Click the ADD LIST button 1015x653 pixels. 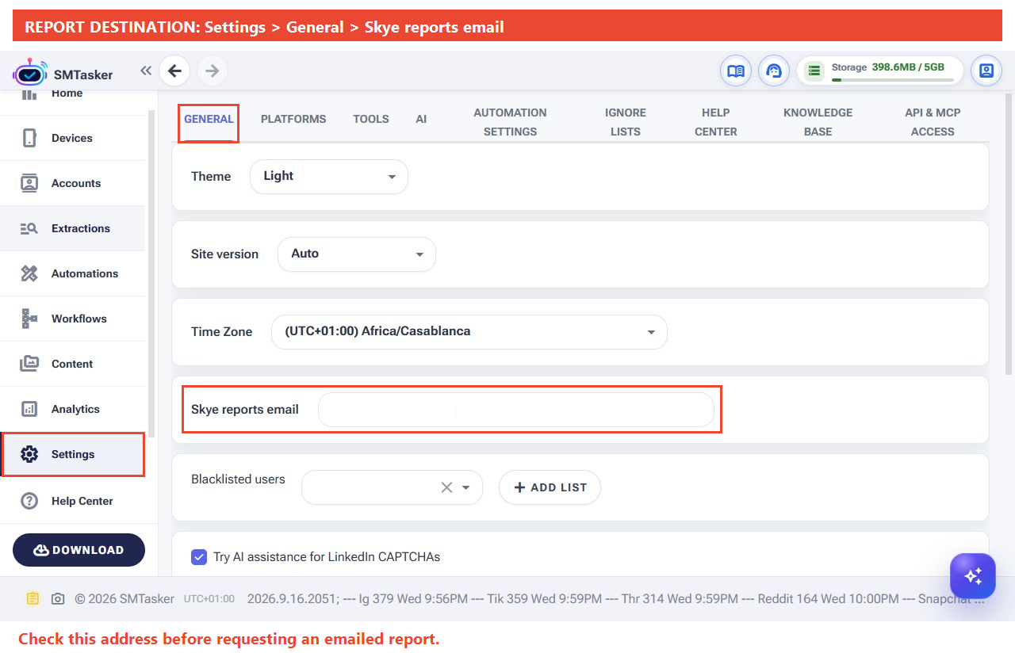coord(550,487)
